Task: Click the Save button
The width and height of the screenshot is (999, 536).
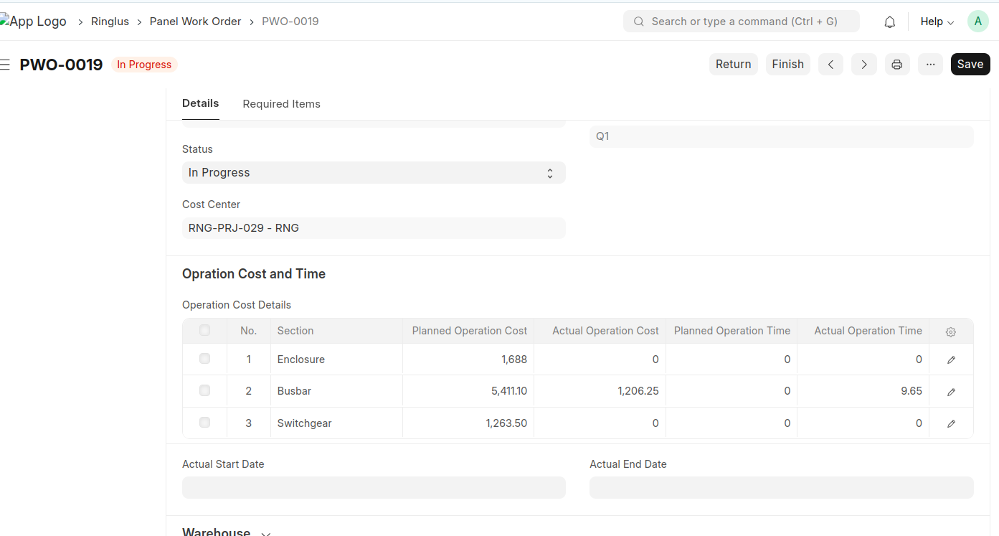Action: click(970, 65)
